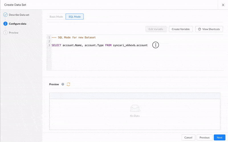Open View Shortcuts
Image resolution: width=228 pixels, height=142 pixels.
coord(209,29)
